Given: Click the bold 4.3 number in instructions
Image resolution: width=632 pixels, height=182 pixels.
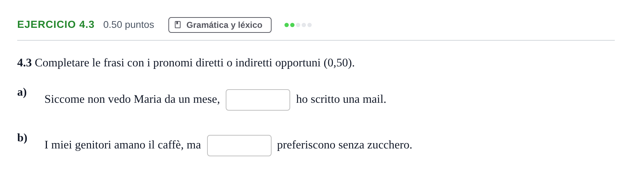Looking at the screenshot, I should click(x=24, y=63).
